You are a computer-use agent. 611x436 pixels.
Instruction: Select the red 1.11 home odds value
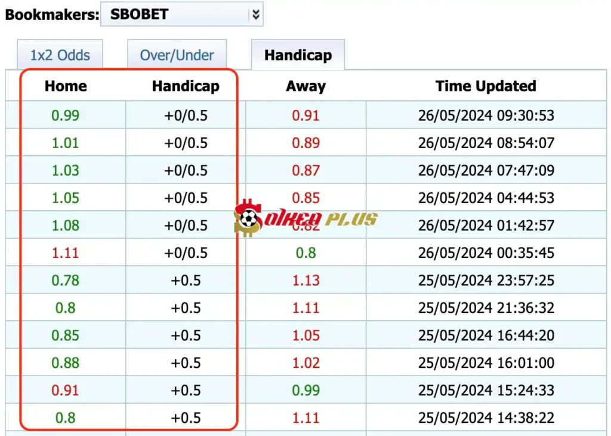66,253
